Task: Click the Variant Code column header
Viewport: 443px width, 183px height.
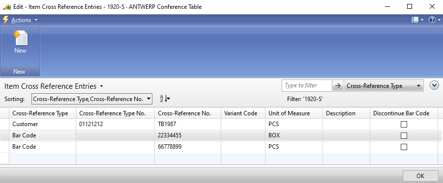Action: tap(243, 113)
